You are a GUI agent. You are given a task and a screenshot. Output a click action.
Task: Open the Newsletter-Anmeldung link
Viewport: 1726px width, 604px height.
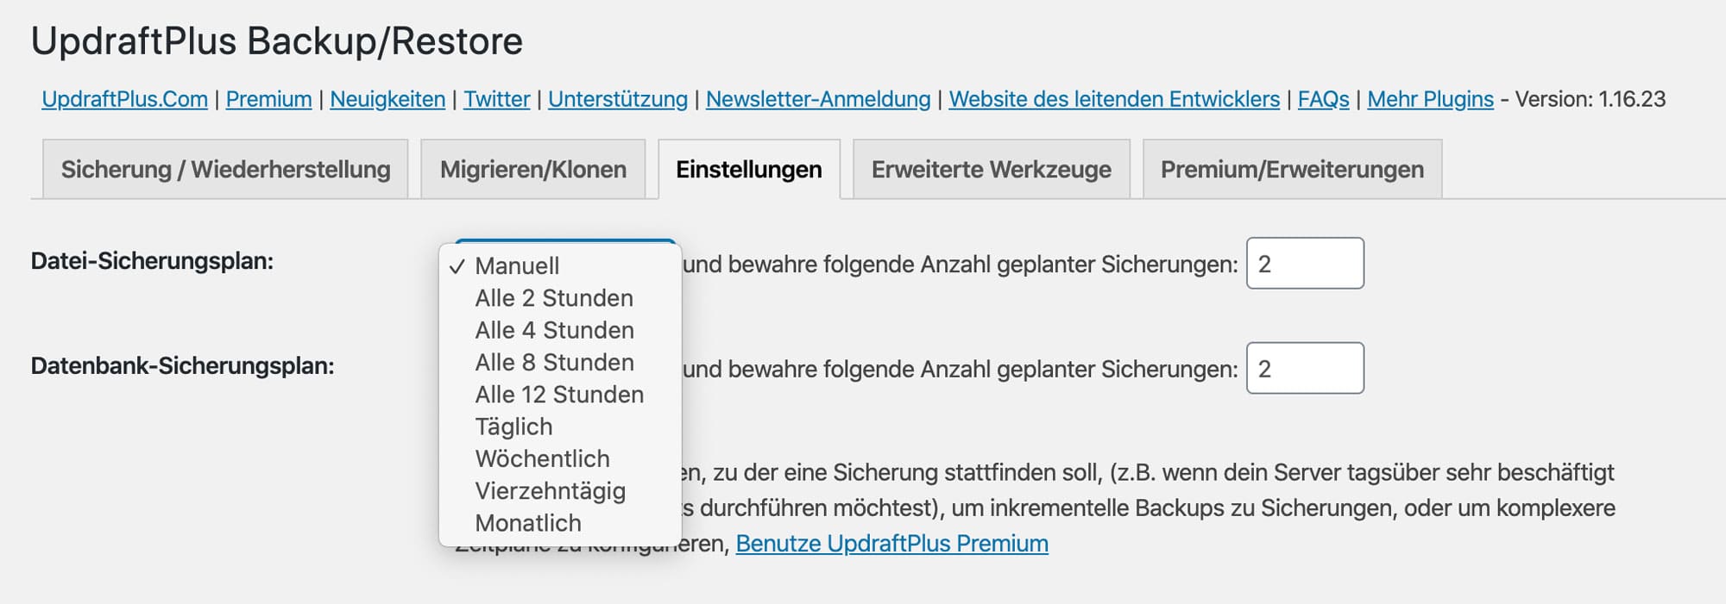tap(818, 99)
